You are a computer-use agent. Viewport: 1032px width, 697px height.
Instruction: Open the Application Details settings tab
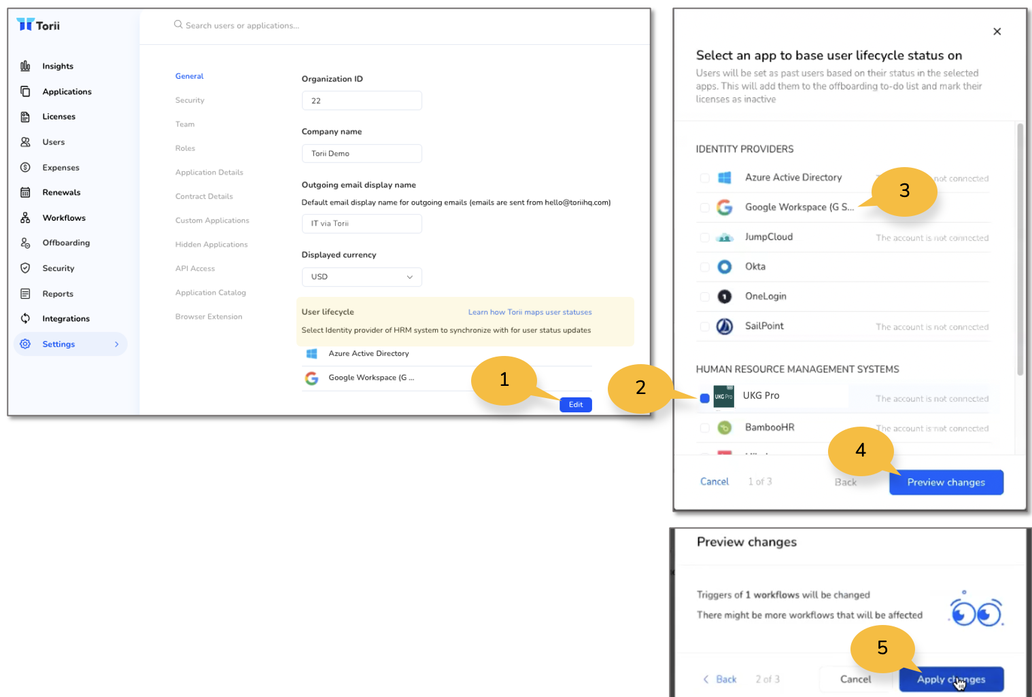(x=209, y=173)
